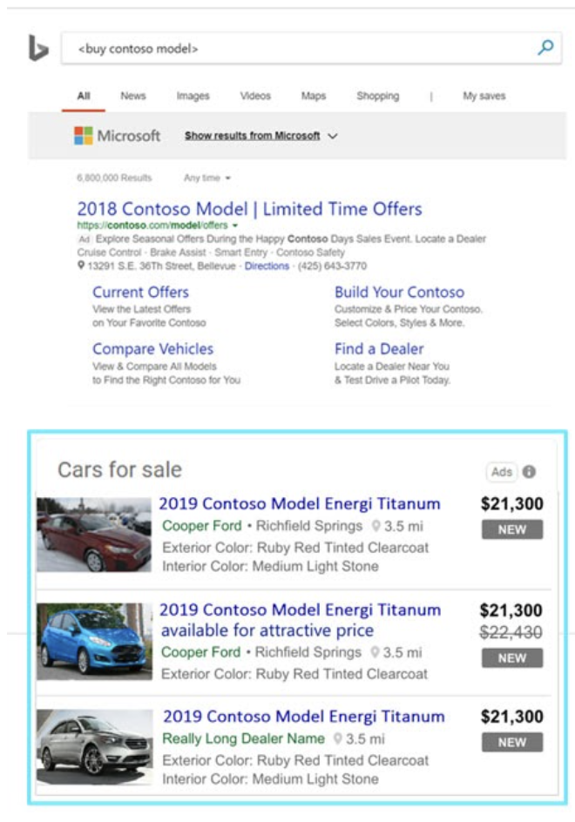Click the Microsoft four-color logo
Screen dimensions: 575x822
point(84,136)
